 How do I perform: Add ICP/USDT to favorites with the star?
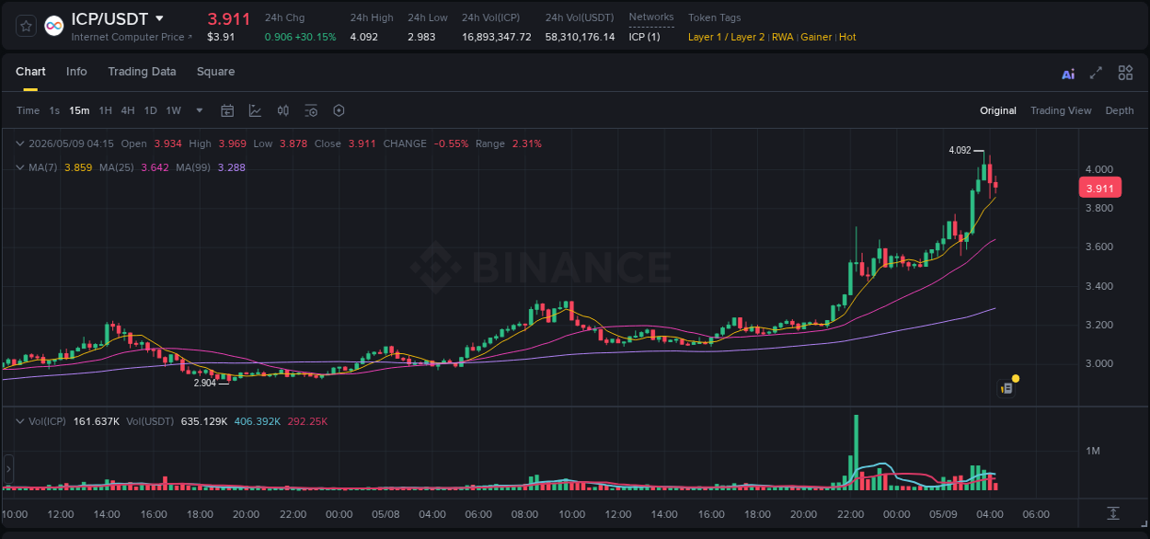coord(27,26)
